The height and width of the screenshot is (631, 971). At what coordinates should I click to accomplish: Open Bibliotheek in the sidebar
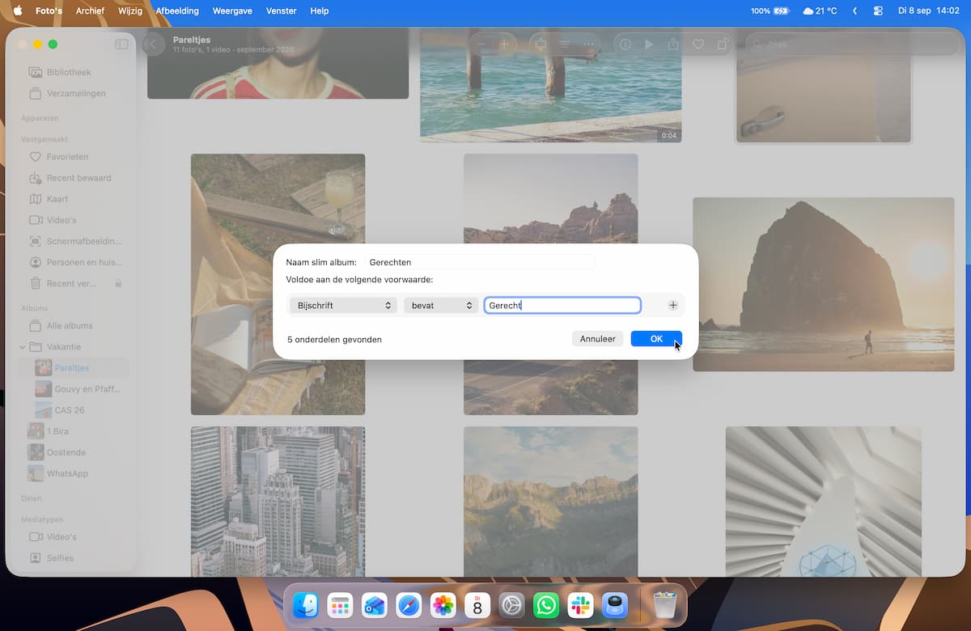68,72
